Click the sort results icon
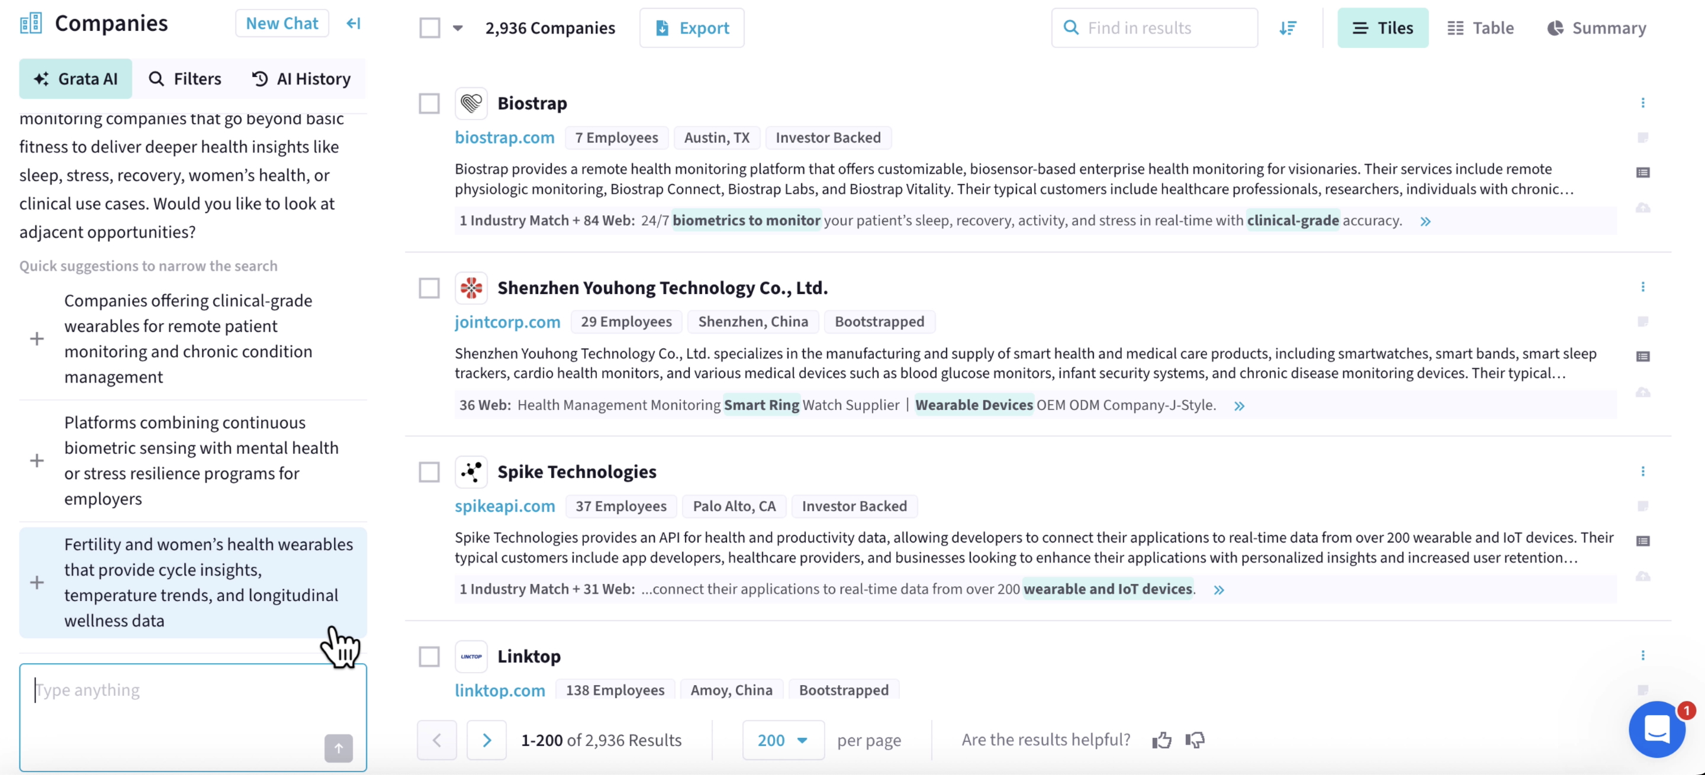 [x=1288, y=28]
